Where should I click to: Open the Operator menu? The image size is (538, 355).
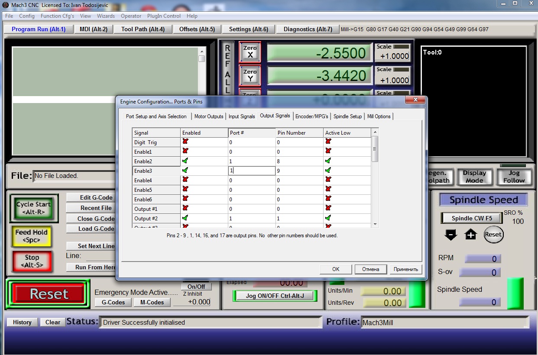click(131, 16)
